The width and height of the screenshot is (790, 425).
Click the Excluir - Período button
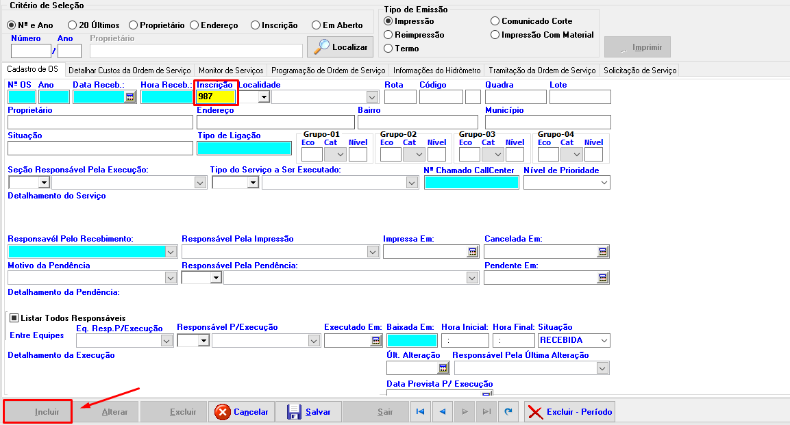coord(570,412)
